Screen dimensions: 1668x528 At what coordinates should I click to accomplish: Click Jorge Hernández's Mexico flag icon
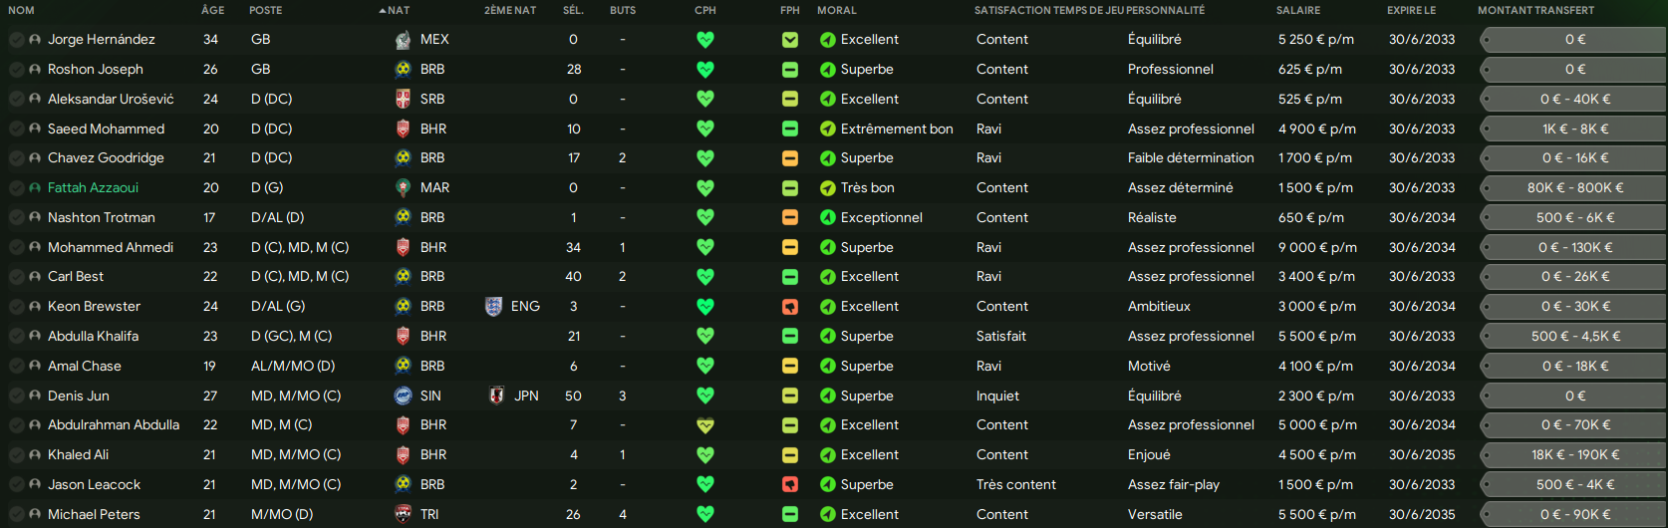pyautogui.click(x=403, y=40)
